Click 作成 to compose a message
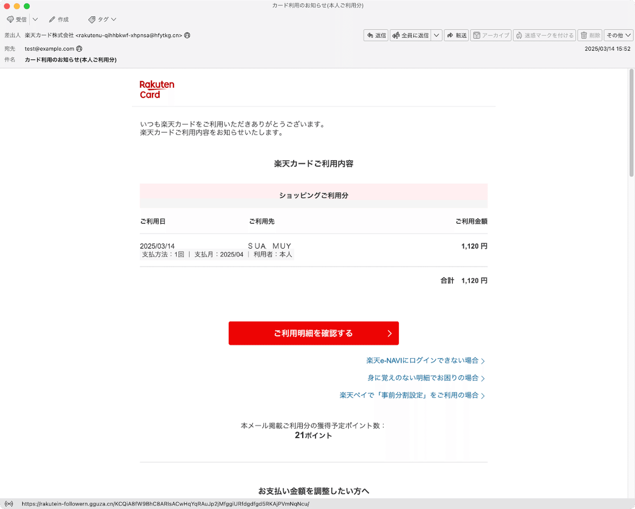Screen dimensions: 635x509 (x=59, y=20)
